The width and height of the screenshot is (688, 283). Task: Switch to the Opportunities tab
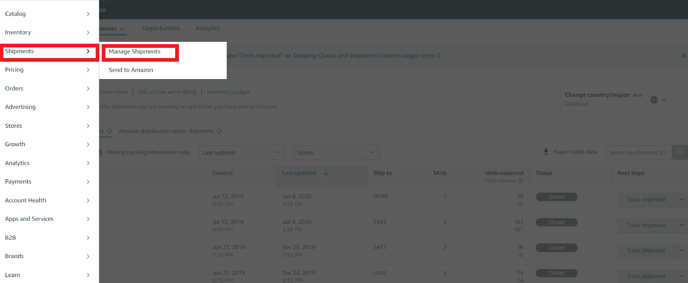(x=161, y=28)
